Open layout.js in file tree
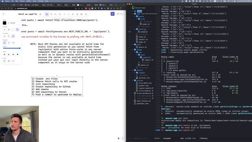252x142 pixels. pyautogui.click(x=142, y=39)
